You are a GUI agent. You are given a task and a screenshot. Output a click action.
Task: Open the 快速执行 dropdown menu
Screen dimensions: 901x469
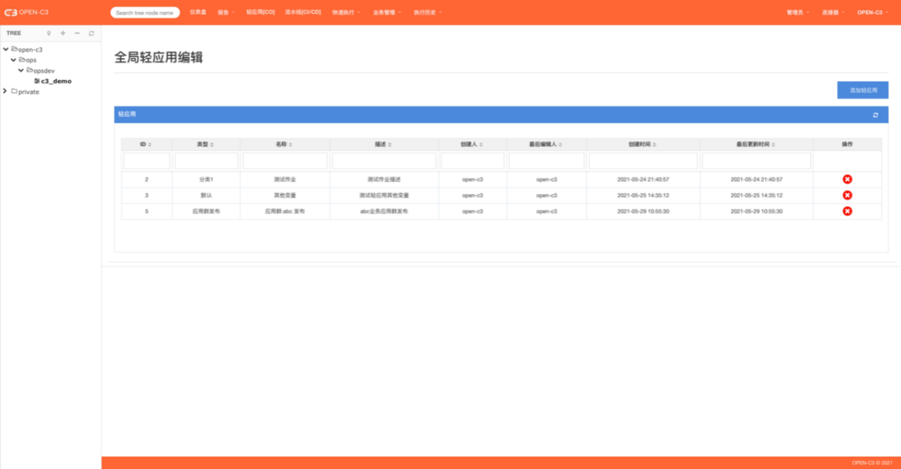tap(346, 13)
